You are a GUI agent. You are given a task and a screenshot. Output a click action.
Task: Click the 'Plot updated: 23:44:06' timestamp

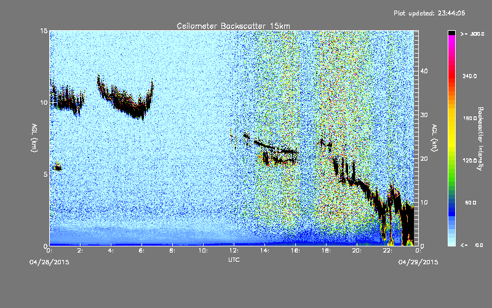point(429,13)
